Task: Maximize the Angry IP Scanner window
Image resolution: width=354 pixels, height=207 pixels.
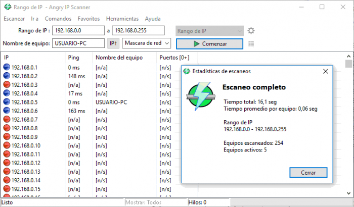Action: pos(322,7)
